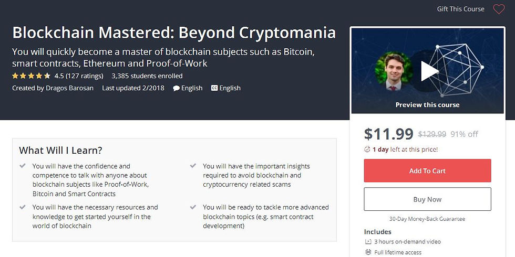515x257 pixels.
Task: Click the Preview this course label
Action: (x=427, y=105)
